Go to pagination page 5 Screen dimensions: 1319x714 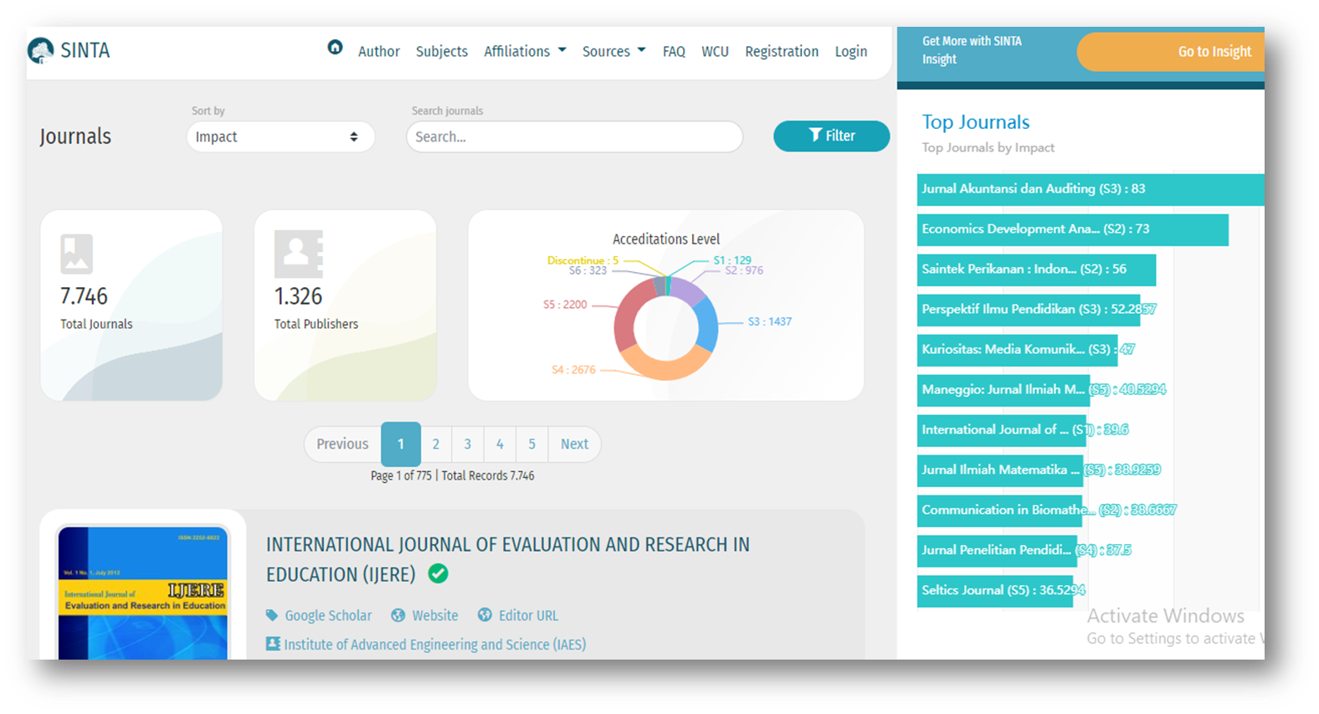click(x=531, y=444)
